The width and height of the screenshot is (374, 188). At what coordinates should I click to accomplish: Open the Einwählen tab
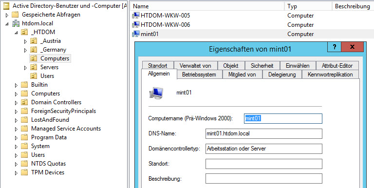pyautogui.click(x=298, y=66)
